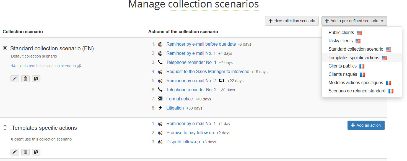Click the New collection scenario button
The width and height of the screenshot is (407, 161).
[x=292, y=21]
